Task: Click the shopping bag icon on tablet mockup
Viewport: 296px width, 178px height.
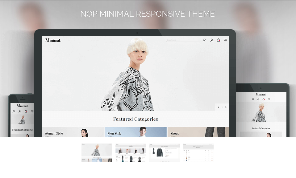Action: tap(264, 99)
